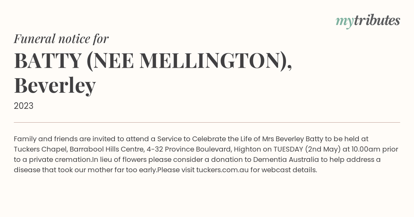Screen dimensions: 414x217
Task: Select the 'BATTY (NEE MELLINGTON),' heading line
Action: 153,61
